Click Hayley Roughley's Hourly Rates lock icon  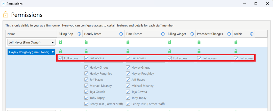coord(86,51)
